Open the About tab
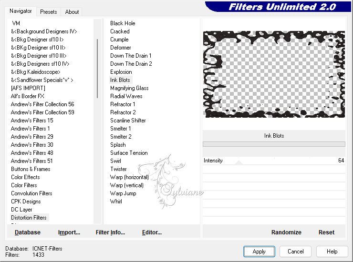The height and width of the screenshot is (262, 353). [x=72, y=12]
